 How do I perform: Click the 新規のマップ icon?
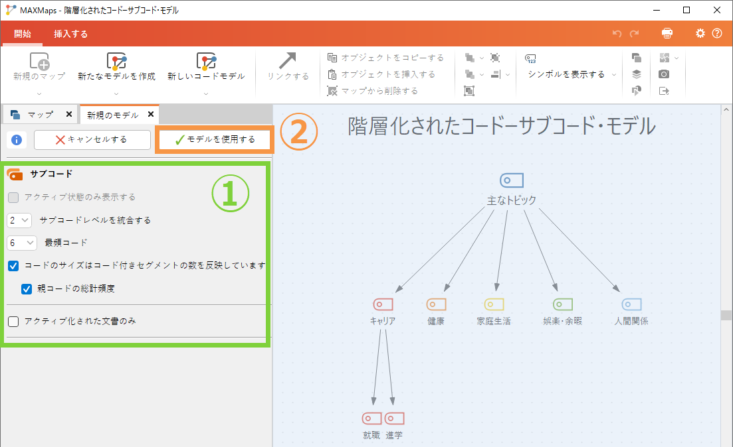[39, 61]
